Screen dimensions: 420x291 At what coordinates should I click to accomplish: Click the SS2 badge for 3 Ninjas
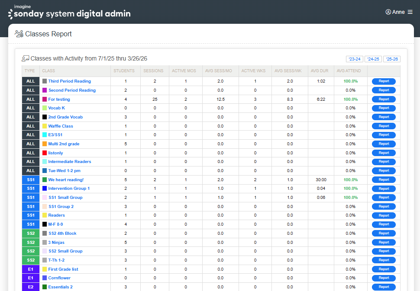tap(30, 242)
